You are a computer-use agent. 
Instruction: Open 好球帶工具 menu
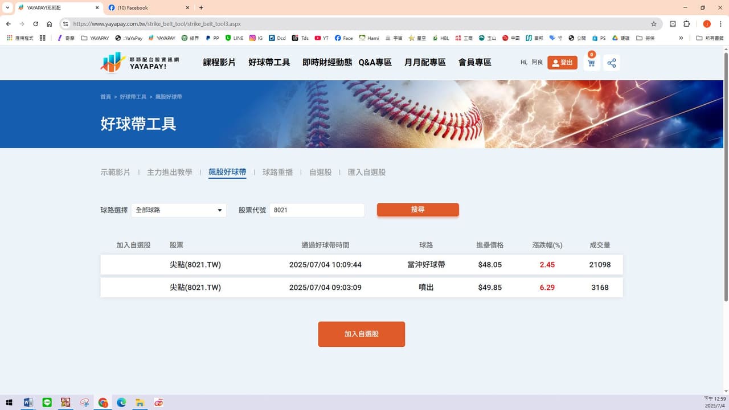269,63
